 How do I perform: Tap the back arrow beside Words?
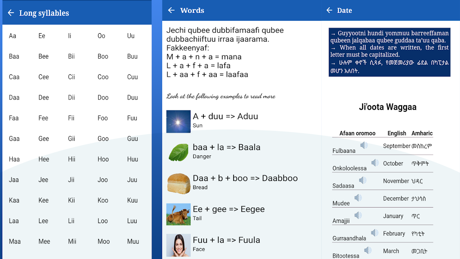(x=171, y=10)
